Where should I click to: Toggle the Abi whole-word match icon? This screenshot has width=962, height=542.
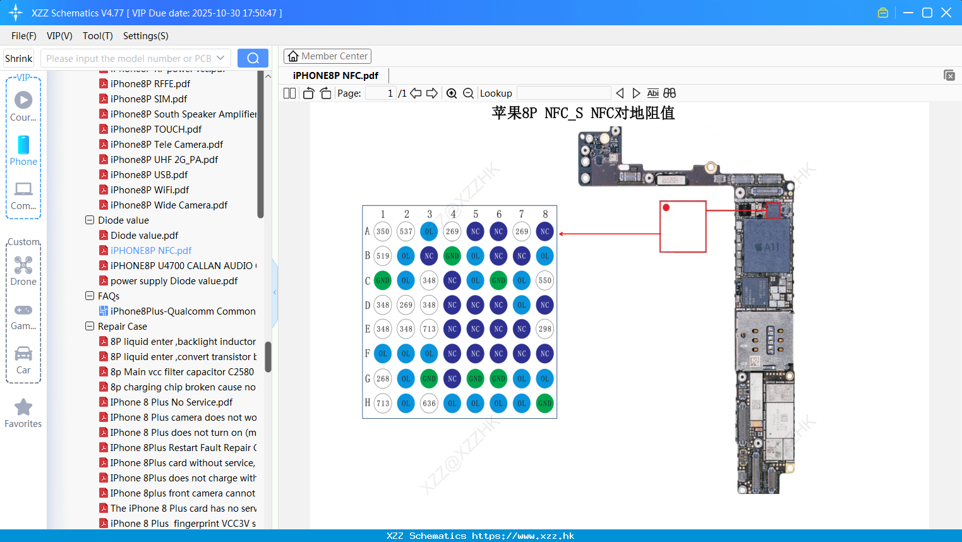pos(653,93)
